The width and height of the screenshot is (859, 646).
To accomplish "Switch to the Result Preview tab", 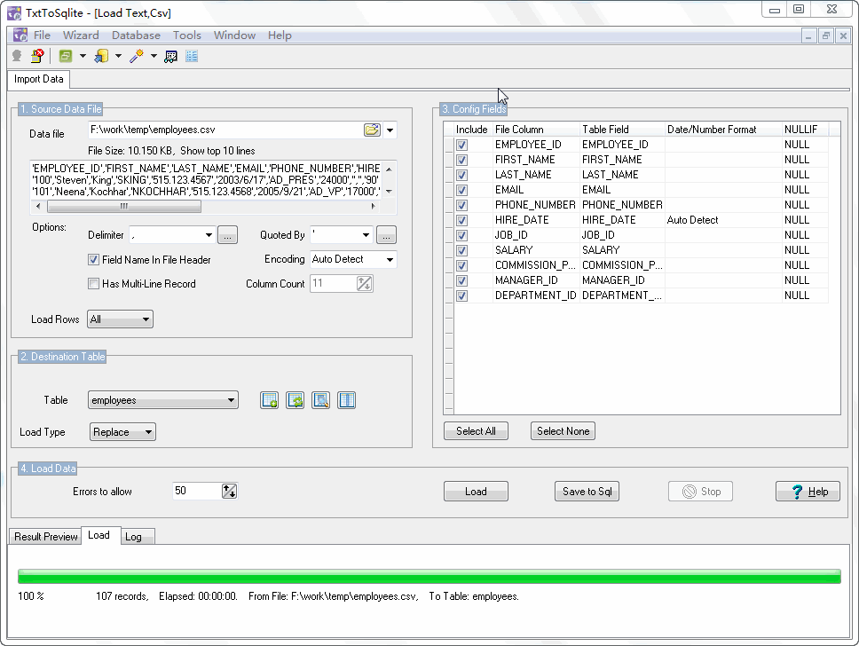I will pos(45,537).
